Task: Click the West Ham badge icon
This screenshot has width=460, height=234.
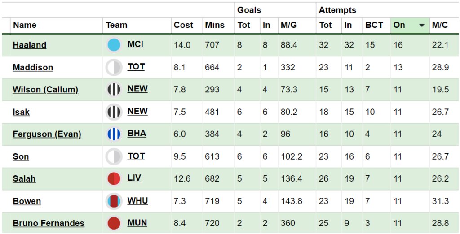Action: pos(114,201)
